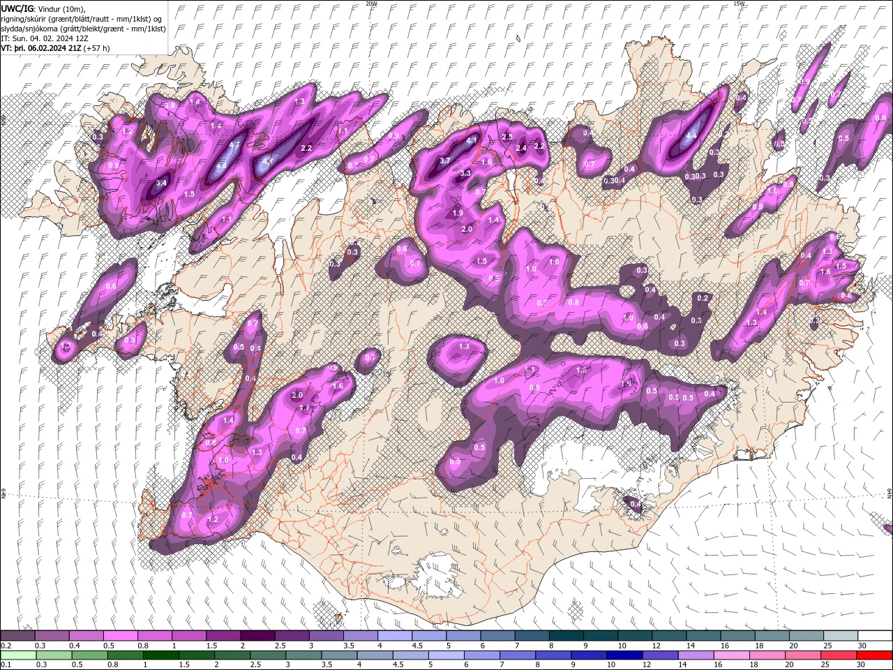Click the 4.8 precipitation value on the map
Image resolution: width=893 pixels, height=670 pixels.
[221, 165]
